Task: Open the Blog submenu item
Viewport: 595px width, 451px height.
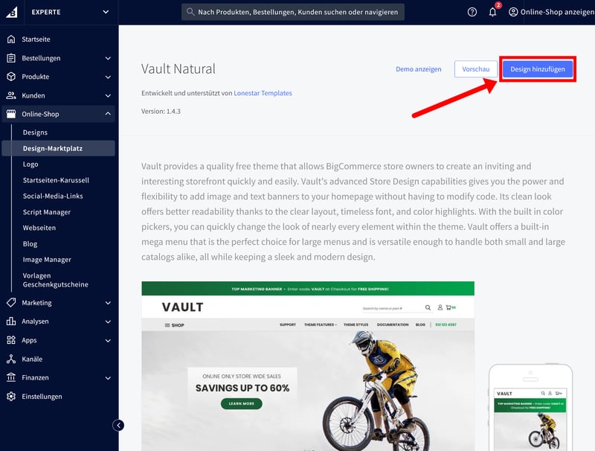Action: tap(30, 243)
